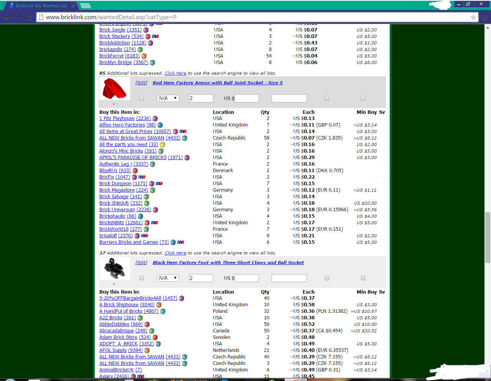Open Red Hero Factory Armor with Ball Joint Socket link
The width and height of the screenshot is (491, 381).
pos(217,83)
